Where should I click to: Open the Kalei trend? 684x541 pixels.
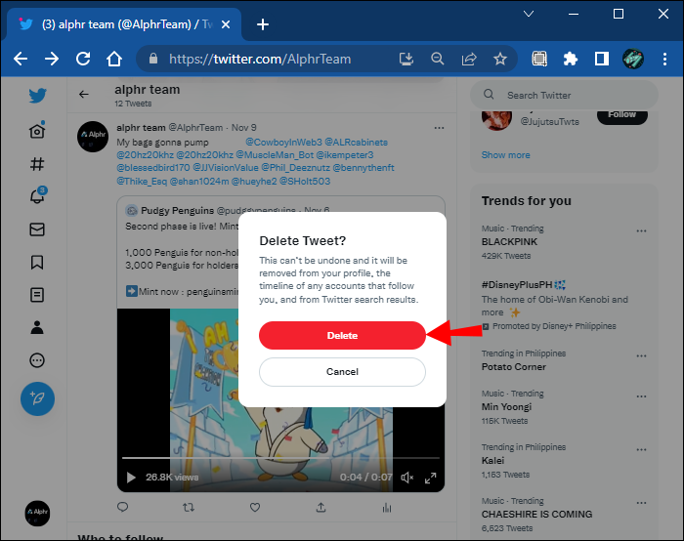pos(492,461)
